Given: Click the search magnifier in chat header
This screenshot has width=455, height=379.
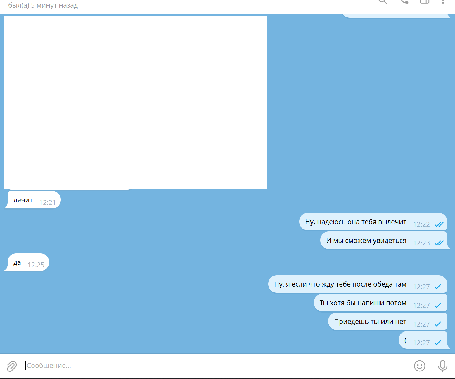Looking at the screenshot, I should pyautogui.click(x=383, y=1).
